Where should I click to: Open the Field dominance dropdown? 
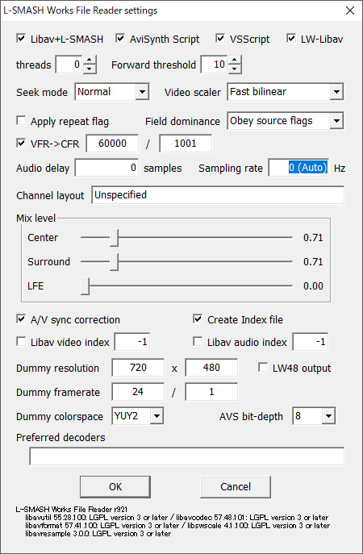(336, 121)
